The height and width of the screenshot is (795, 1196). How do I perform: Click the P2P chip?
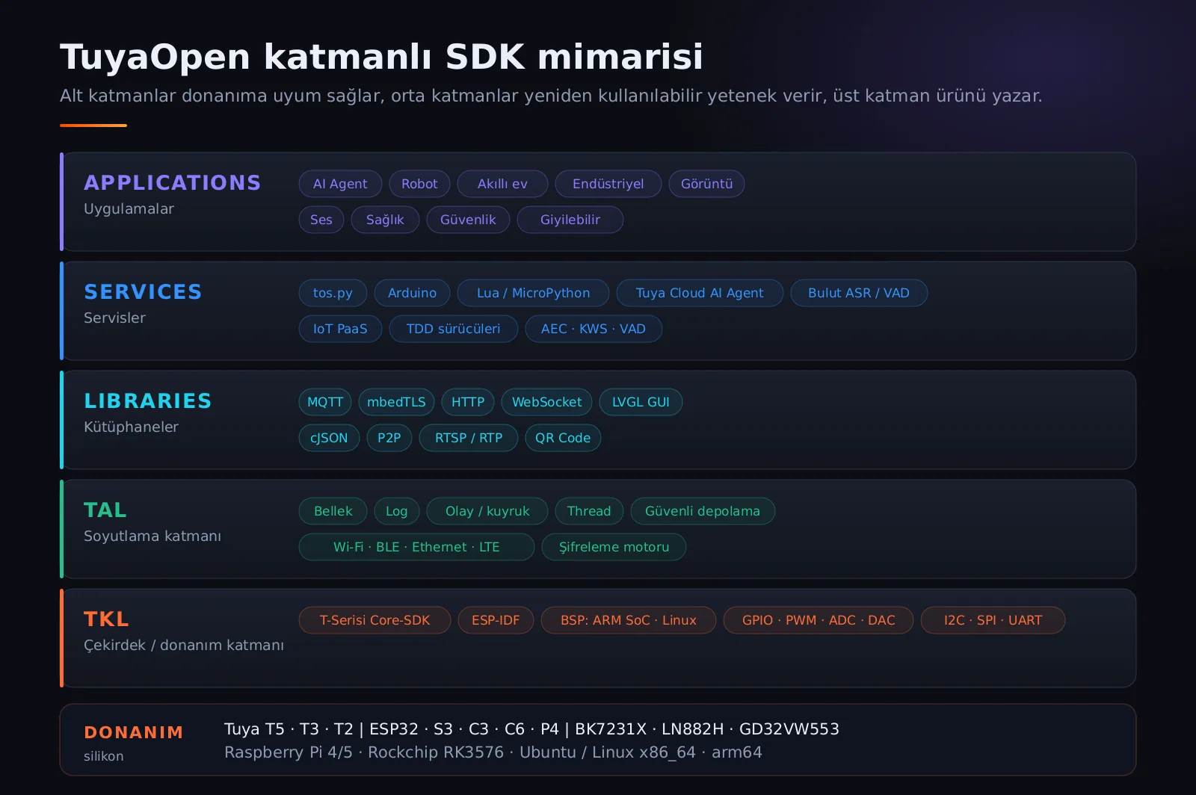[389, 438]
